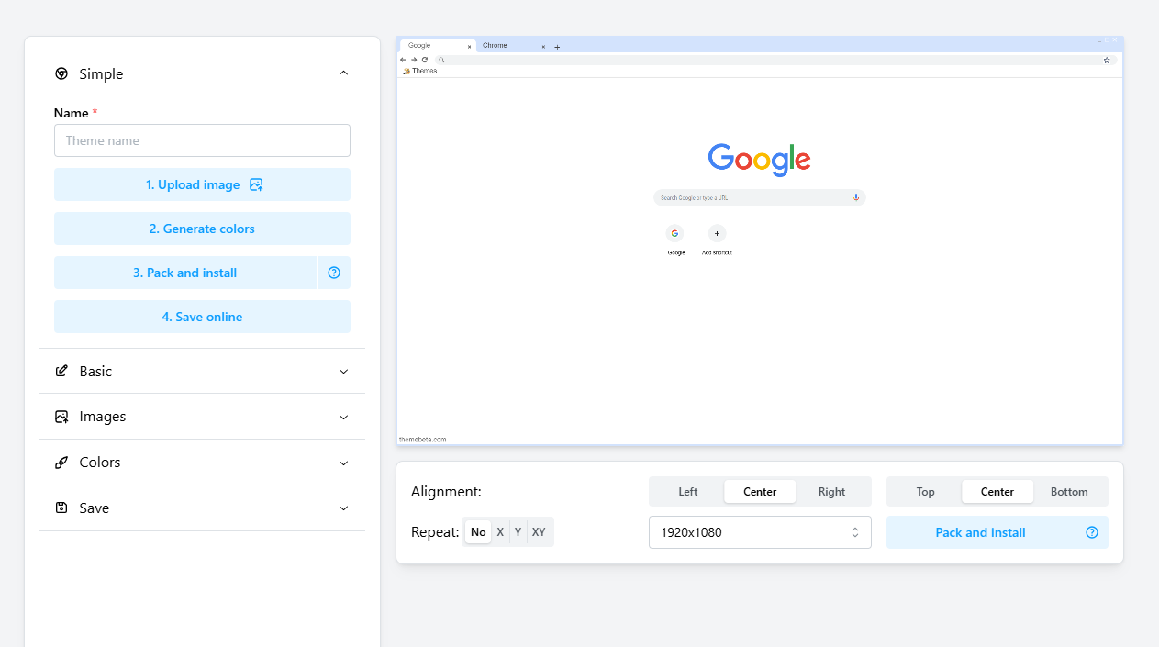This screenshot has width=1159, height=647.
Task: Open the 1920x1080 resolution dropdown
Action: tap(760, 532)
